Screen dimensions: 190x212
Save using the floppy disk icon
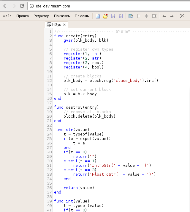click(113, 16)
